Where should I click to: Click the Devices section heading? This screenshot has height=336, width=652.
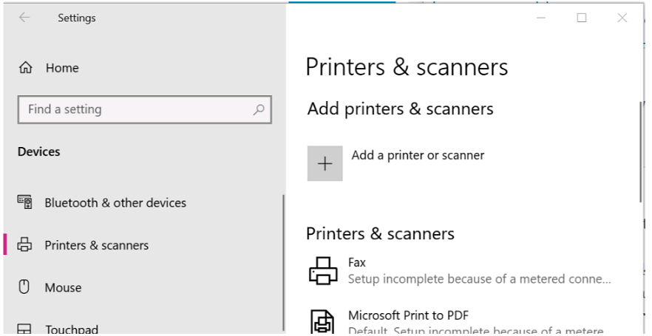[x=38, y=151]
